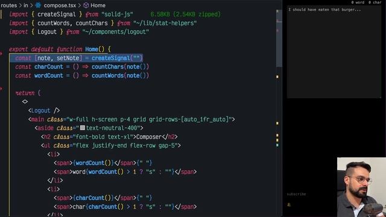Click the yellow marker next to the wordCount line
This screenshot has height=217, width=386.
pyautogui.click(x=277, y=77)
